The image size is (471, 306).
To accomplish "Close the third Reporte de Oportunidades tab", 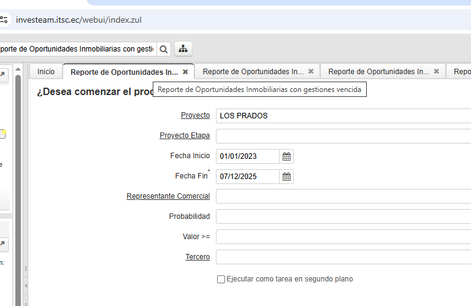I will (x=437, y=72).
